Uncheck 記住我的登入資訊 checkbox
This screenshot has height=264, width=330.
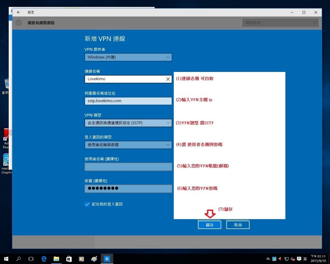click(87, 204)
